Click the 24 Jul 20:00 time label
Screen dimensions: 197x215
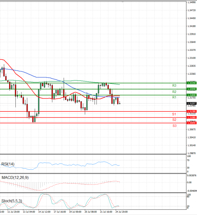click(121, 212)
